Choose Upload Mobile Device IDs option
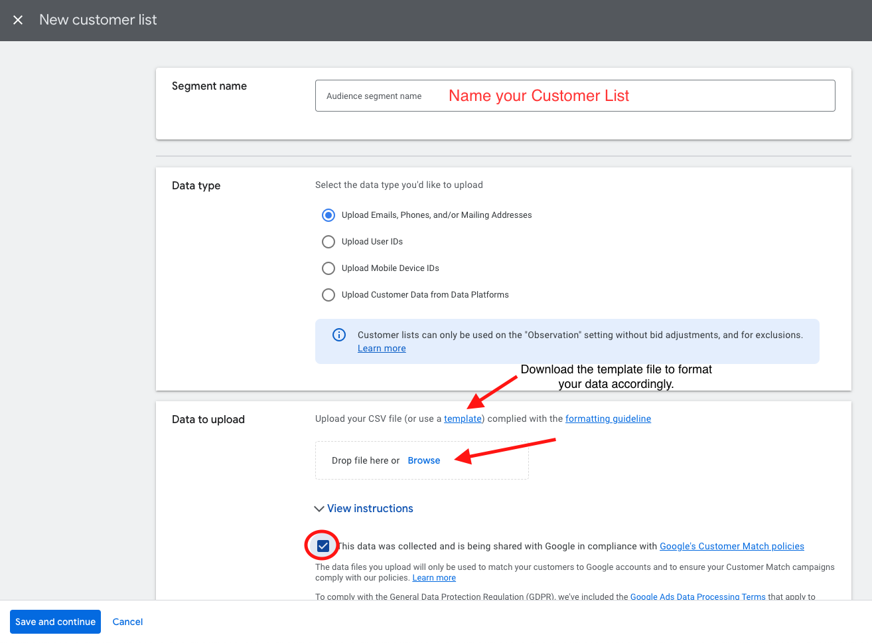 (328, 268)
